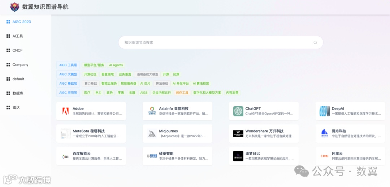Click the 硅基智能 logo icon
Viewport: 390px width, 187px height.
click(152, 156)
